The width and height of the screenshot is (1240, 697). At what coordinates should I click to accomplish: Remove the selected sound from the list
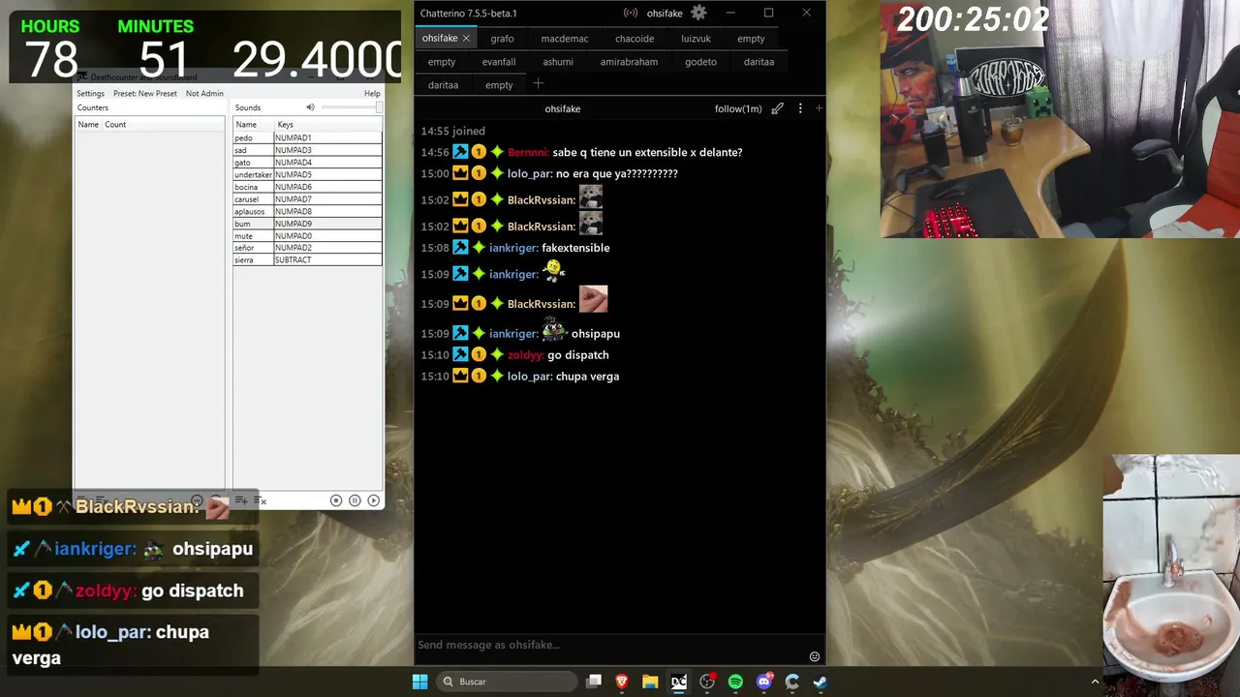point(260,500)
